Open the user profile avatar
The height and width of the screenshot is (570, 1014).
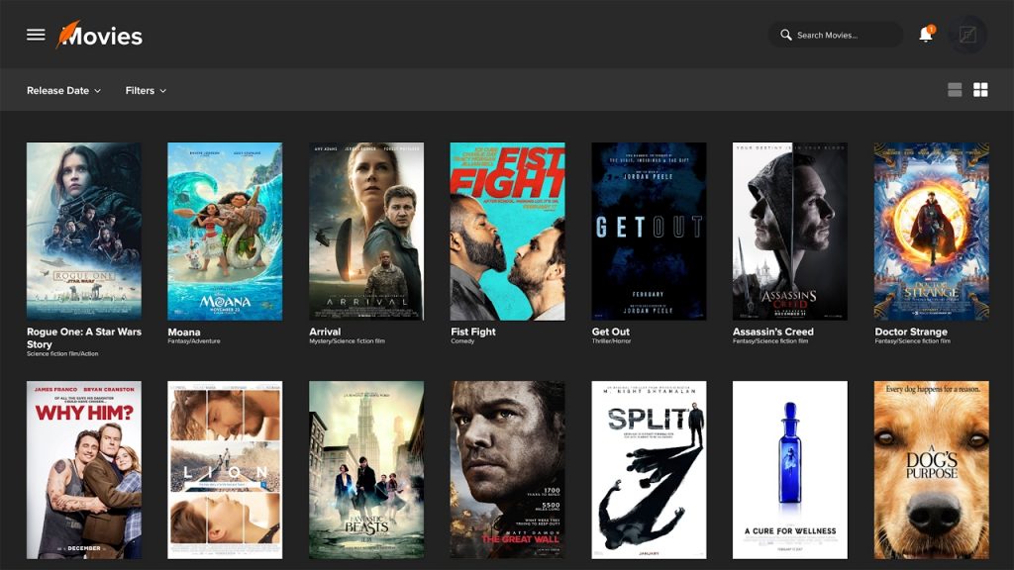[x=967, y=35]
